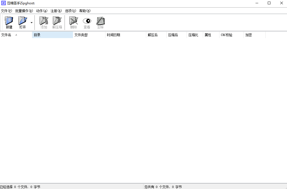Expand the dropdown arrow beside 打开

[x=31, y=23]
